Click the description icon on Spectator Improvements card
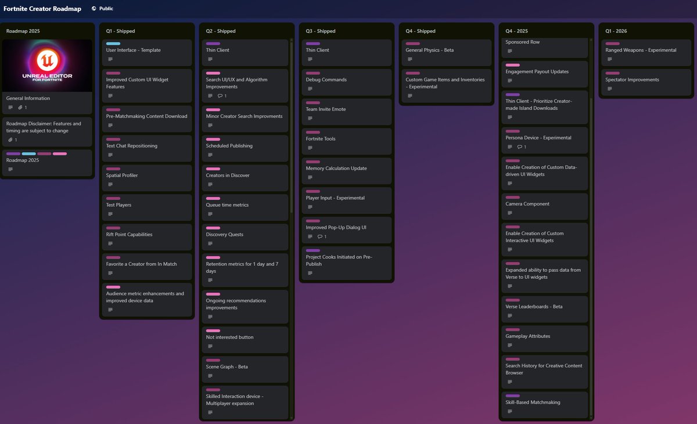The image size is (697, 424). tap(611, 88)
